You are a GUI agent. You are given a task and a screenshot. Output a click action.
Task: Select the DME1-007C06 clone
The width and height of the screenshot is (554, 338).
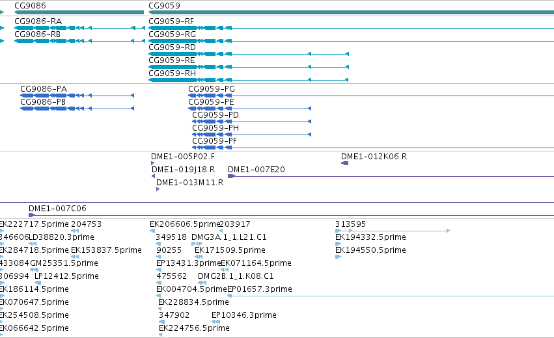(57, 209)
